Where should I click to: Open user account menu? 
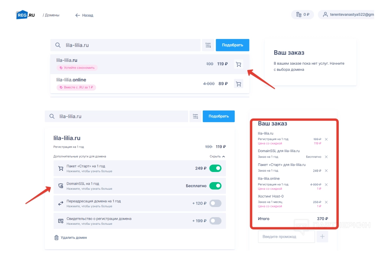pos(346,15)
